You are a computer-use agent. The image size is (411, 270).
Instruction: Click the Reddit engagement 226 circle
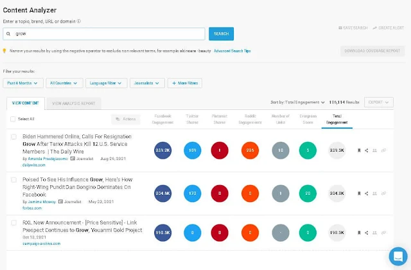click(250, 150)
